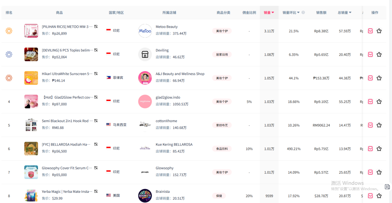Click the pink action icon in Kue Kering BELLAROSA row
Image resolution: width=392 pixels, height=203 pixels.
point(370,149)
